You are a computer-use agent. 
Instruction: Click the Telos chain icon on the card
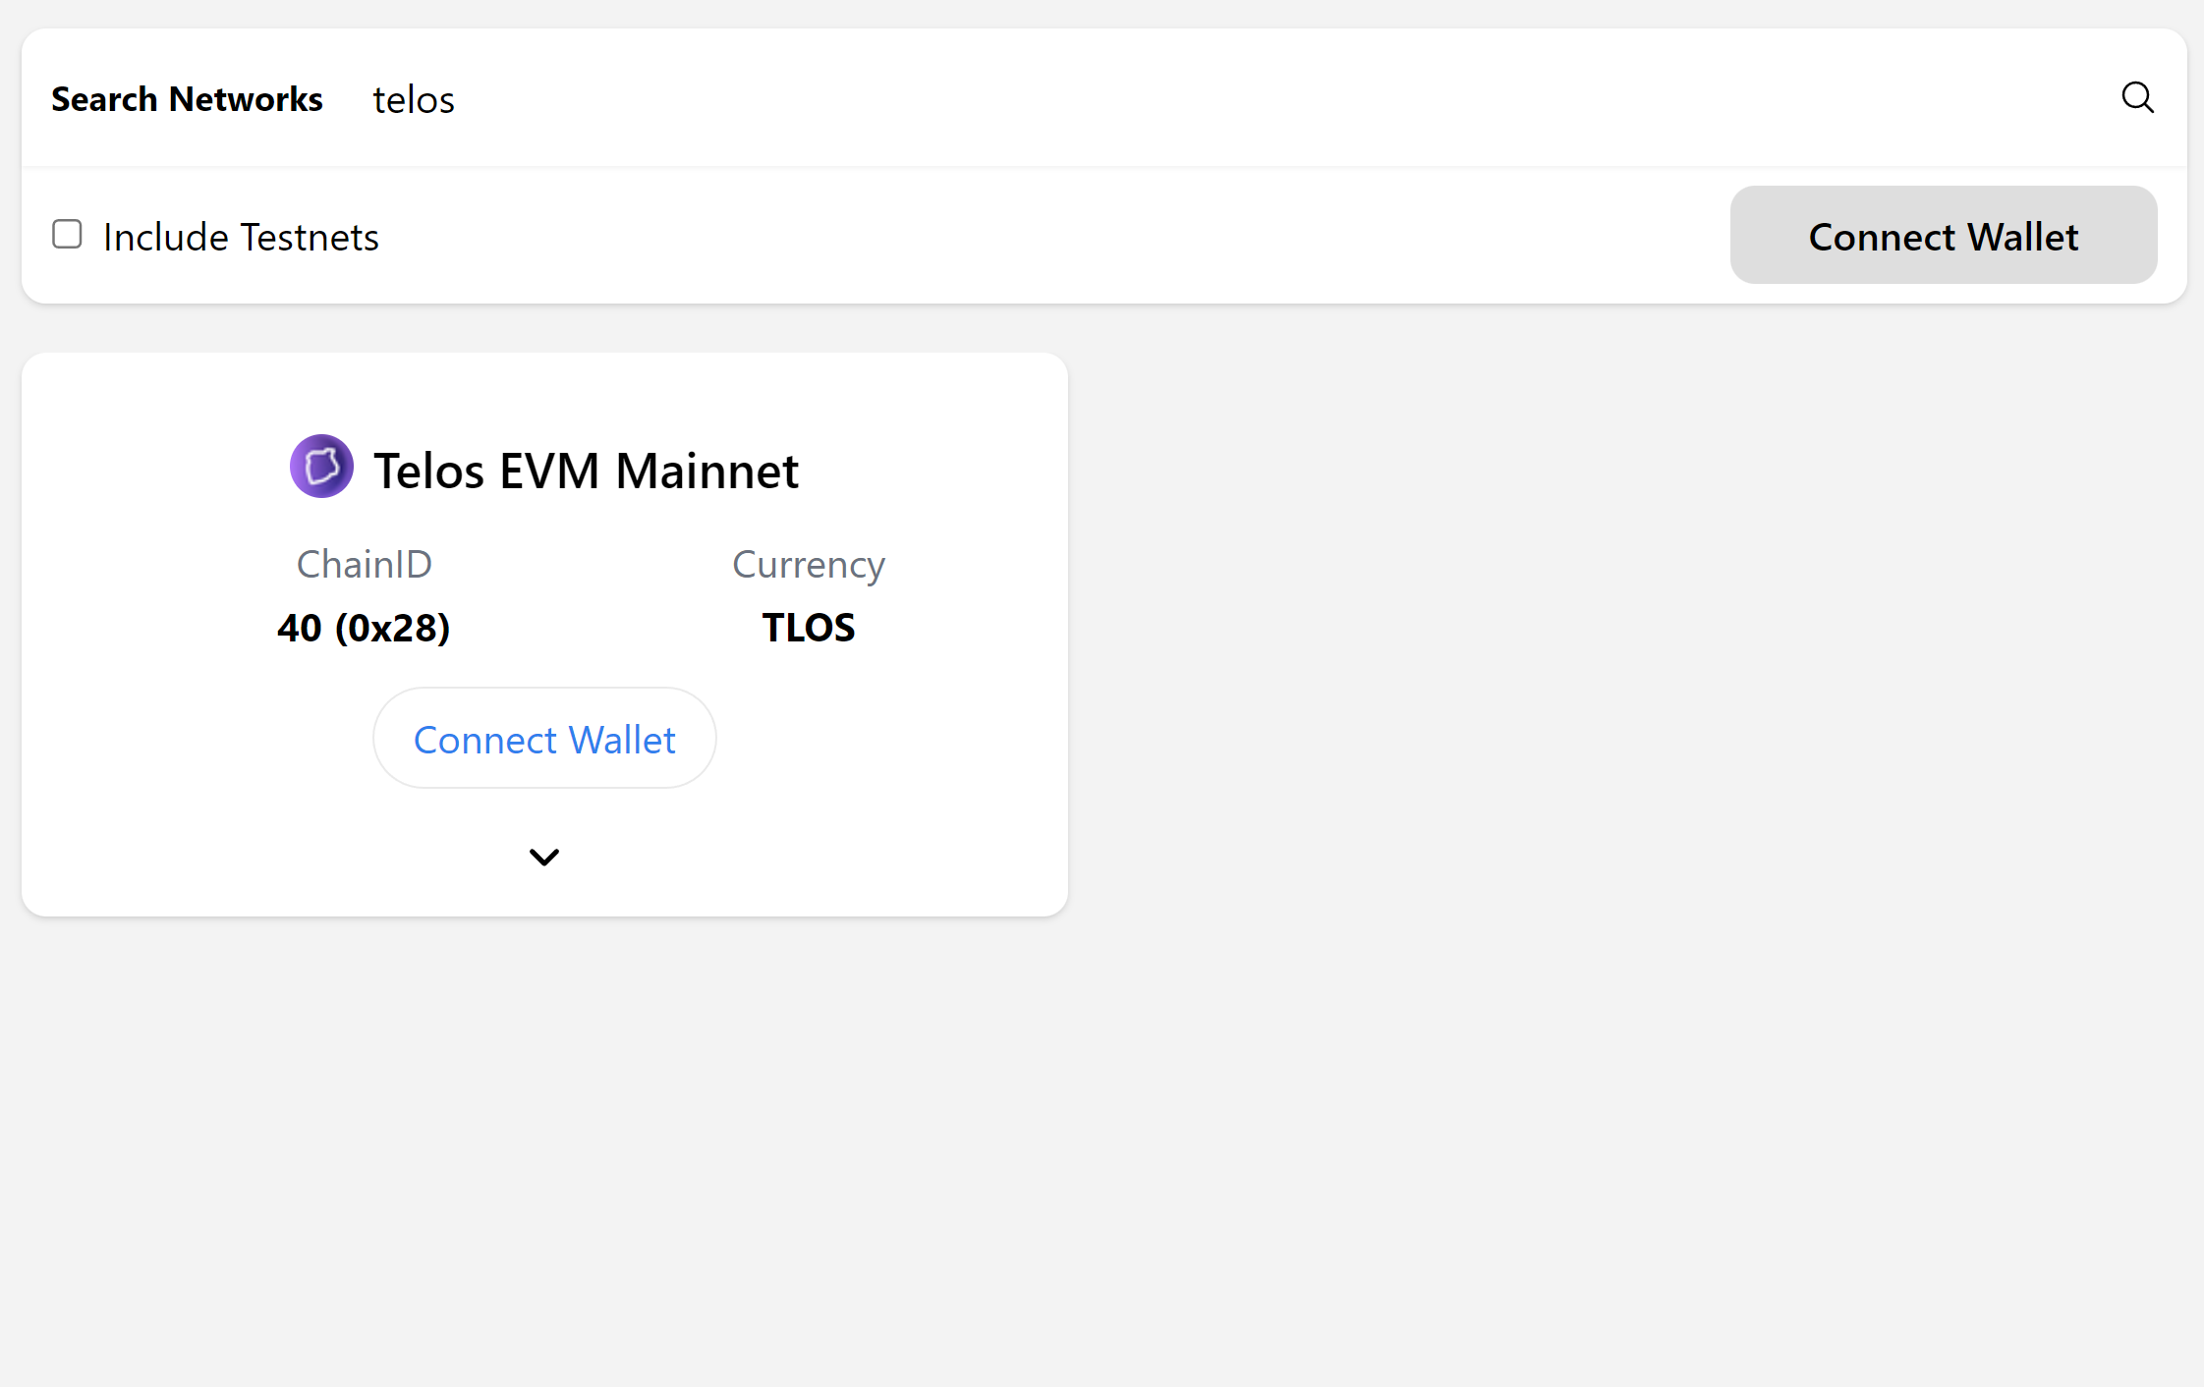click(321, 466)
